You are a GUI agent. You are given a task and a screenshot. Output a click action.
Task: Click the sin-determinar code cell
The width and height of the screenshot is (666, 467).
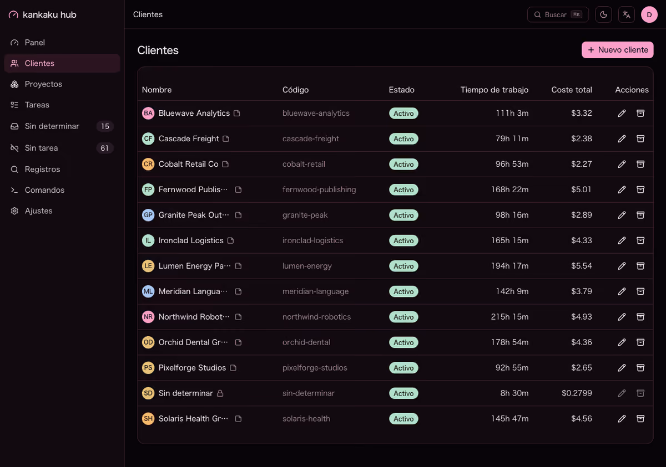coord(309,393)
